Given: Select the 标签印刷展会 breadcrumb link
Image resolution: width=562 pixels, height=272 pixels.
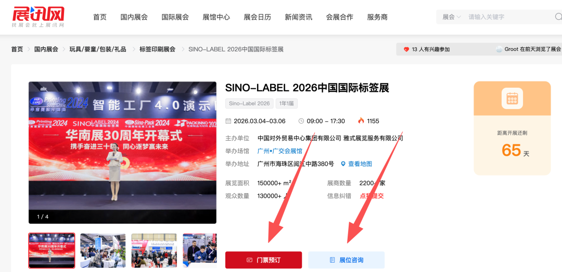Looking at the screenshot, I should [157, 49].
